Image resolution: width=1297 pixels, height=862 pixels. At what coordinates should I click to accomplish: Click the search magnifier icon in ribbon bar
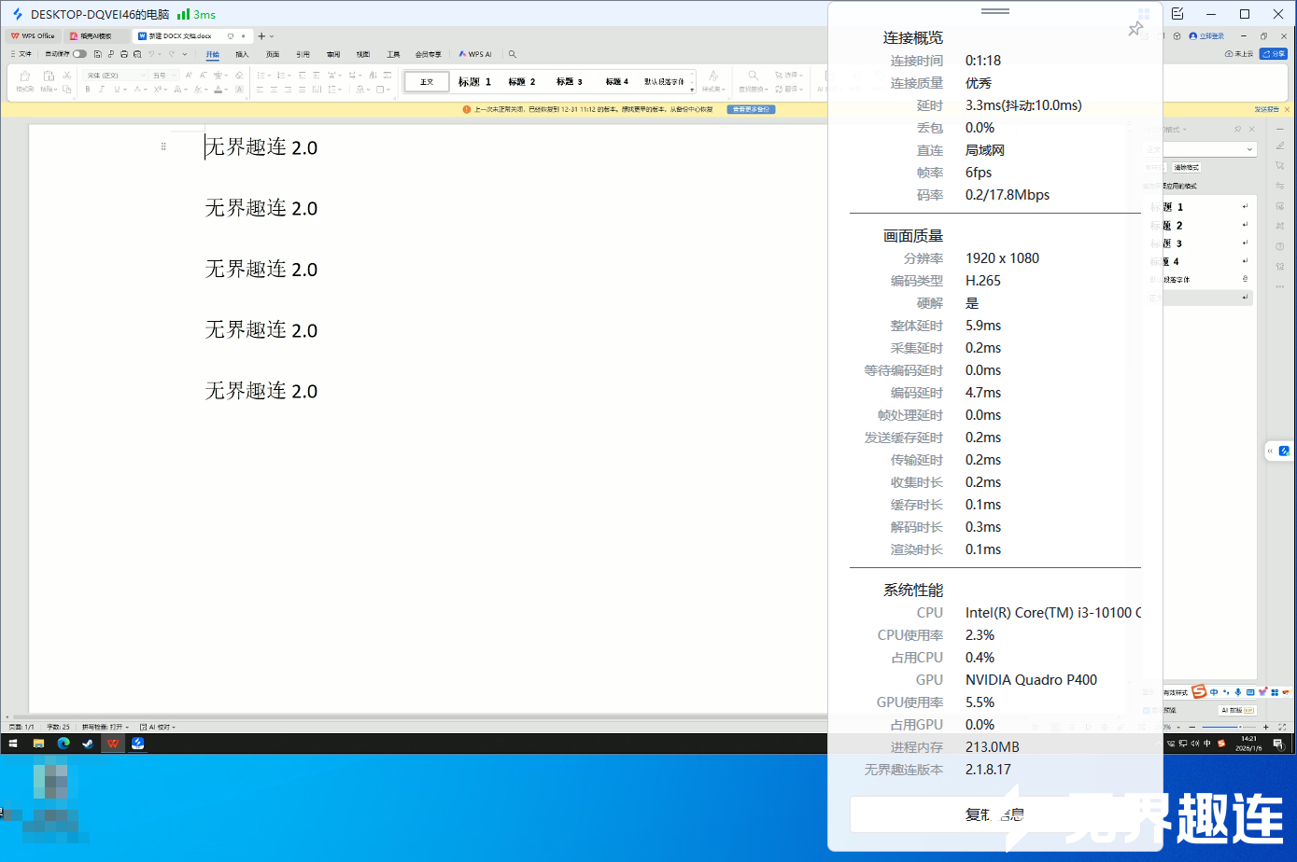tap(513, 54)
